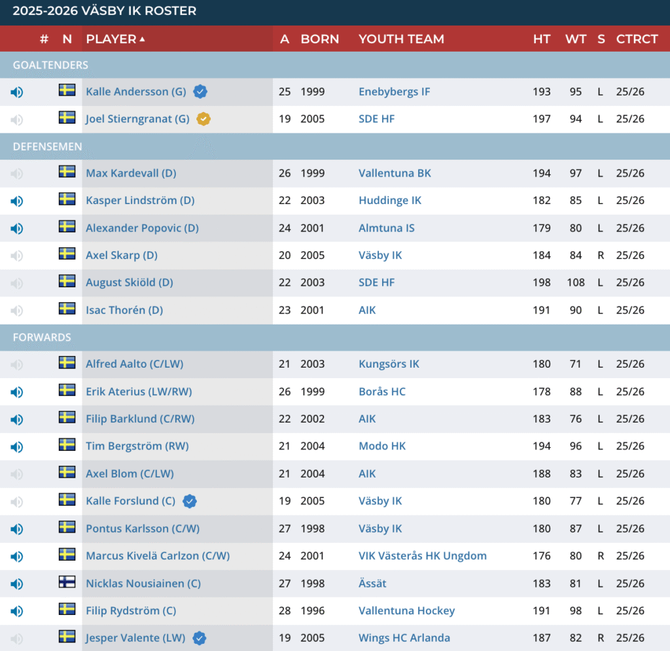Click speaker icon next to Erik Aterius

pos(16,392)
